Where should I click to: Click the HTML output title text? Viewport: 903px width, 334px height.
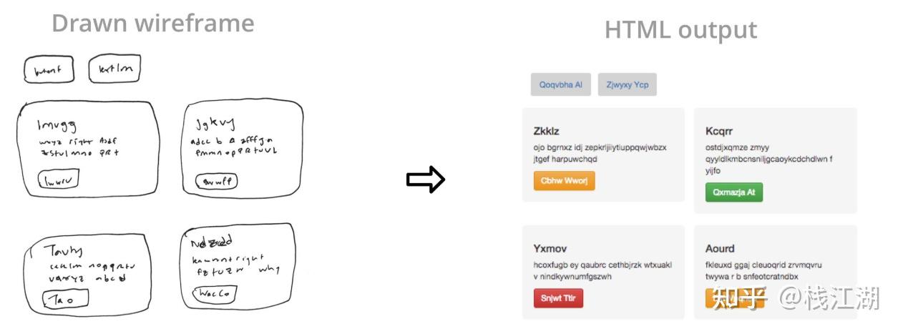pyautogui.click(x=680, y=30)
